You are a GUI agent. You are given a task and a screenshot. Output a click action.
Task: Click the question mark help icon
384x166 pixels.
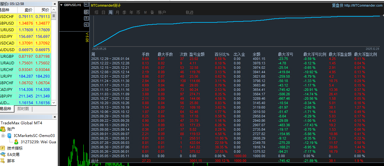(x=86, y=18)
